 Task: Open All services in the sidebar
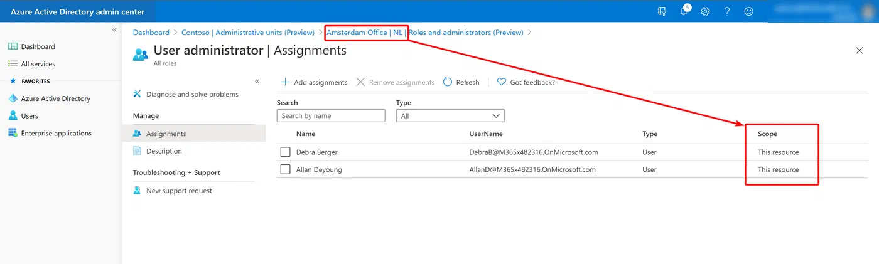tap(38, 64)
